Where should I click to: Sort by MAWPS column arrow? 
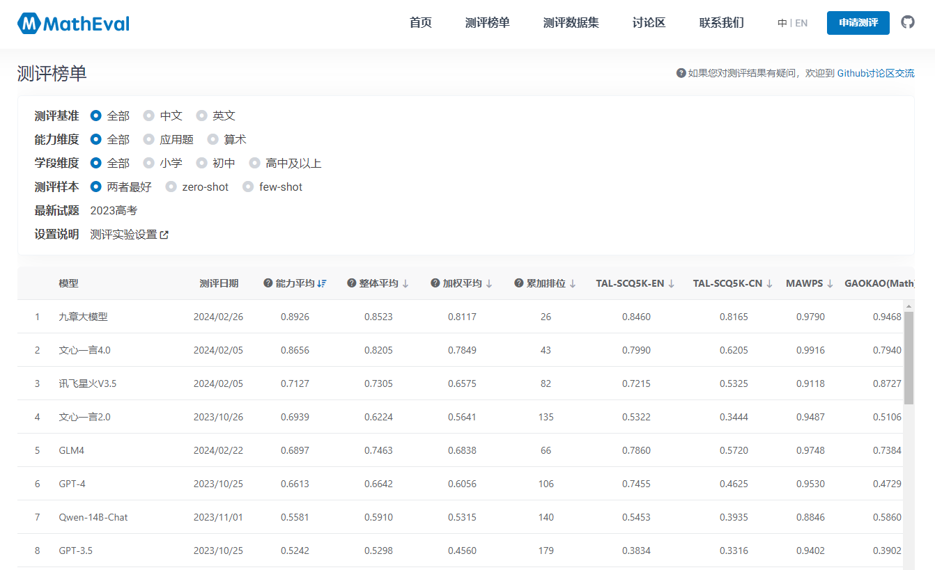click(x=830, y=283)
